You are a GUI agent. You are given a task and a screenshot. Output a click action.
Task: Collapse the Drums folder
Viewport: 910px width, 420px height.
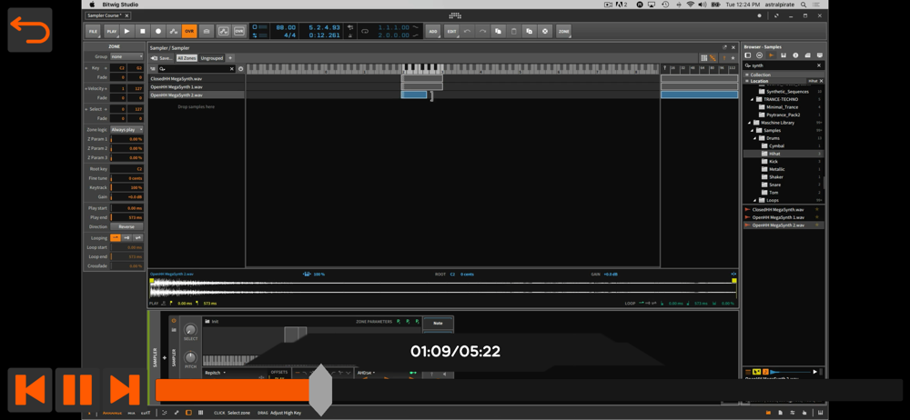pos(756,138)
